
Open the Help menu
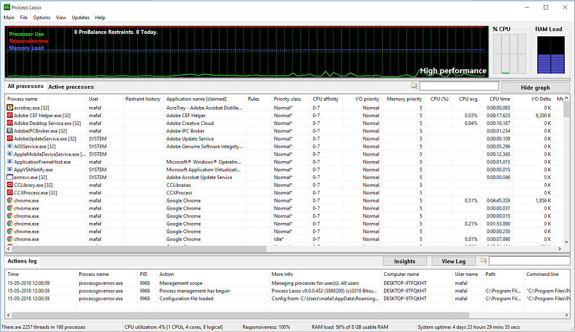100,18
